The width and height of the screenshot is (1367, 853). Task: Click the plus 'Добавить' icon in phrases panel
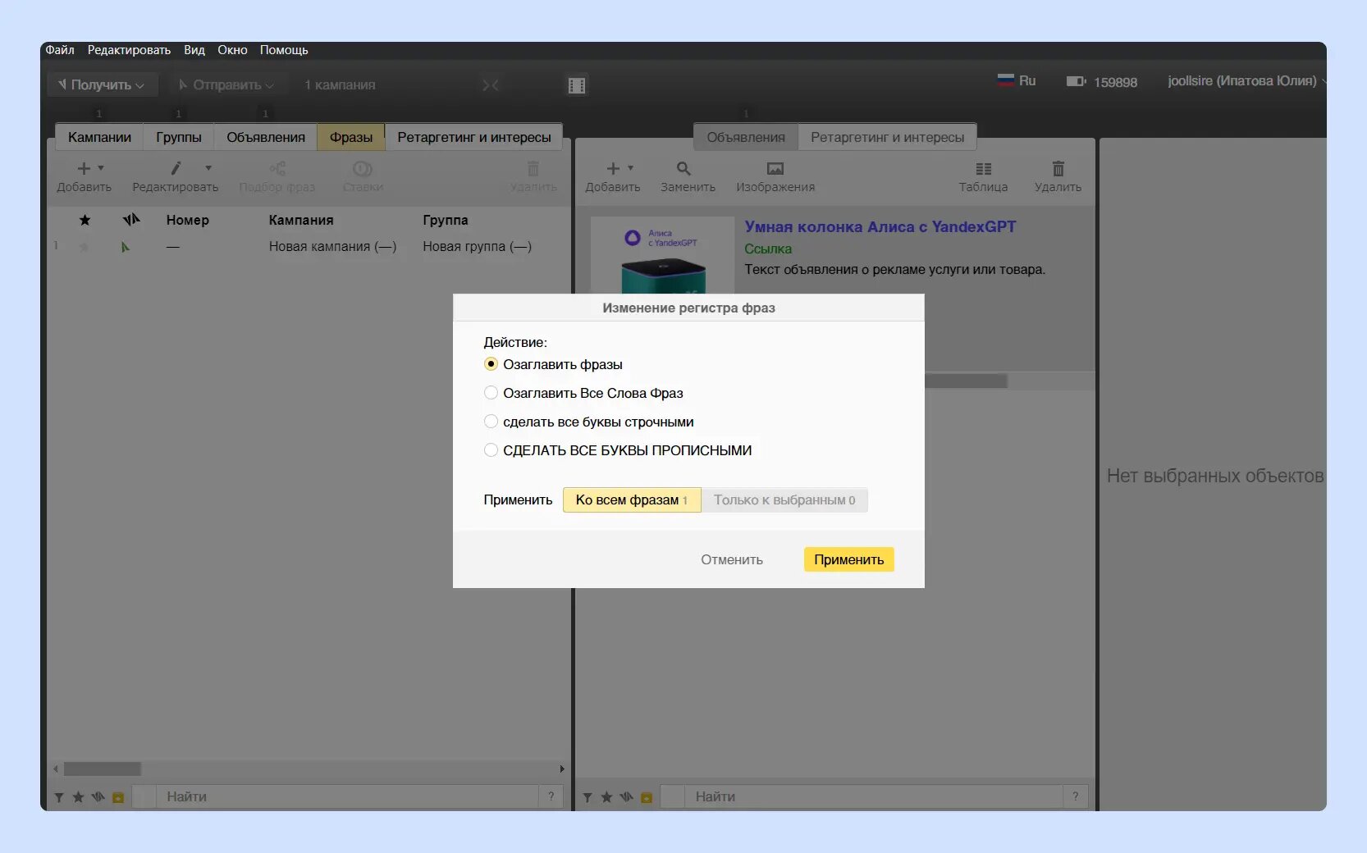point(84,169)
